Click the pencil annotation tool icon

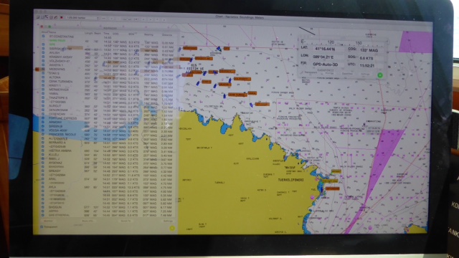[x=55, y=17]
